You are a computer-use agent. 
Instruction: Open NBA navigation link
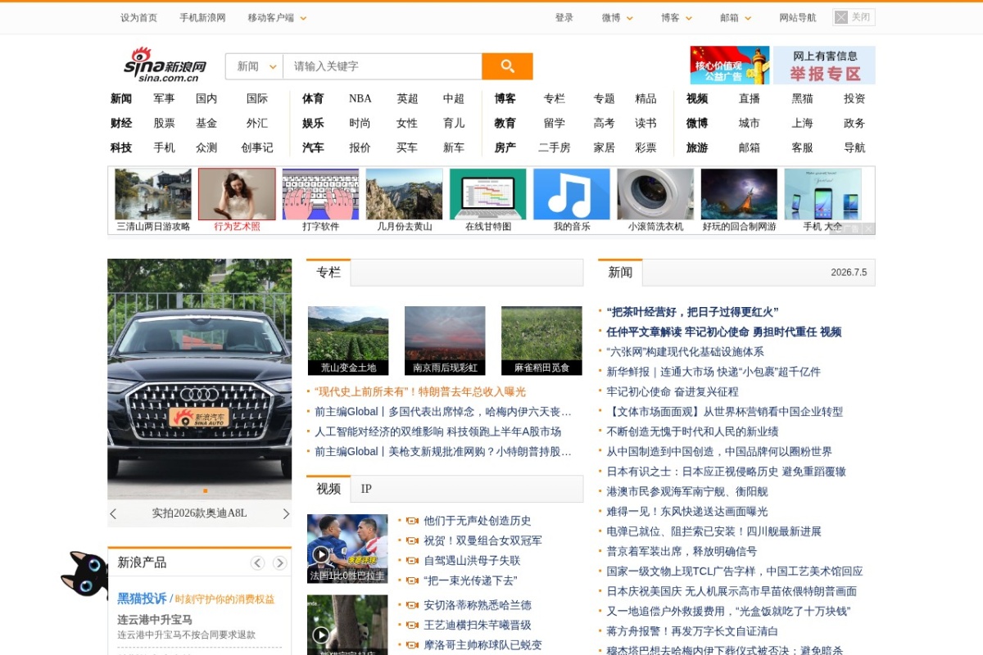360,98
